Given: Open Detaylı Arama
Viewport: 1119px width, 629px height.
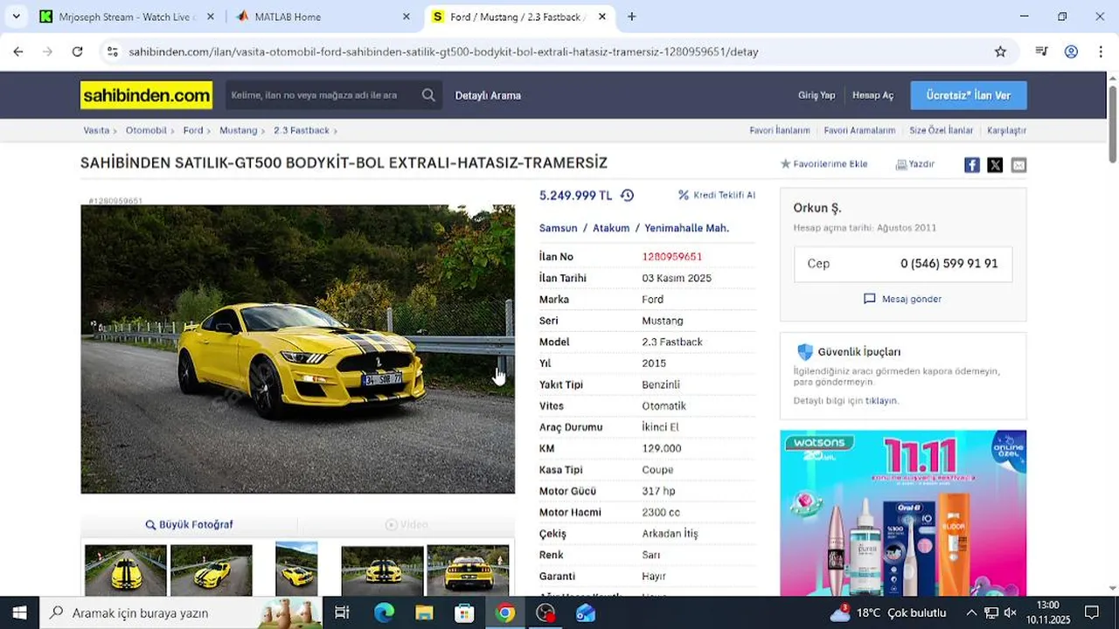Looking at the screenshot, I should coord(488,95).
